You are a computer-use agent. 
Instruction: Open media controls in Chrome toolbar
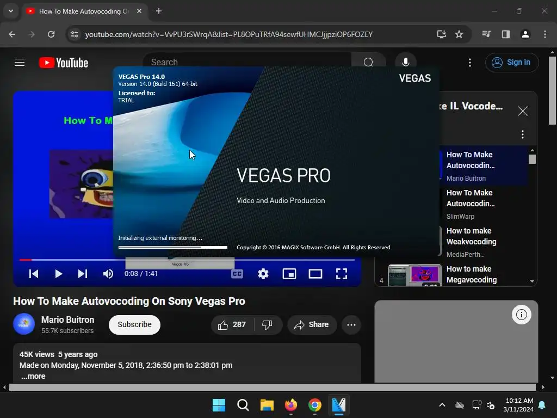(486, 34)
